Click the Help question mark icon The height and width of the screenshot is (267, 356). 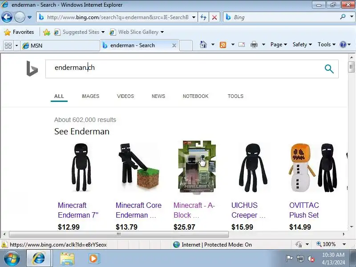pos(343,44)
